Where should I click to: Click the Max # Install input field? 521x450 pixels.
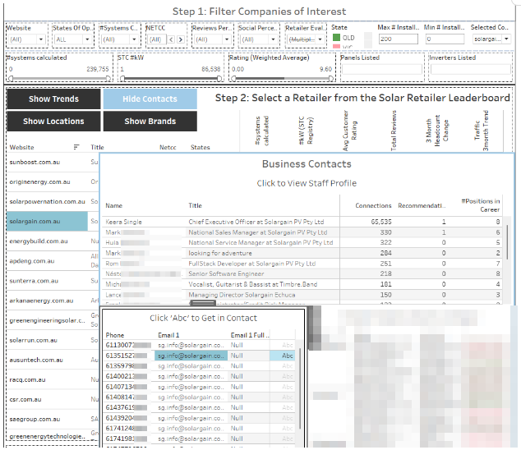(398, 39)
